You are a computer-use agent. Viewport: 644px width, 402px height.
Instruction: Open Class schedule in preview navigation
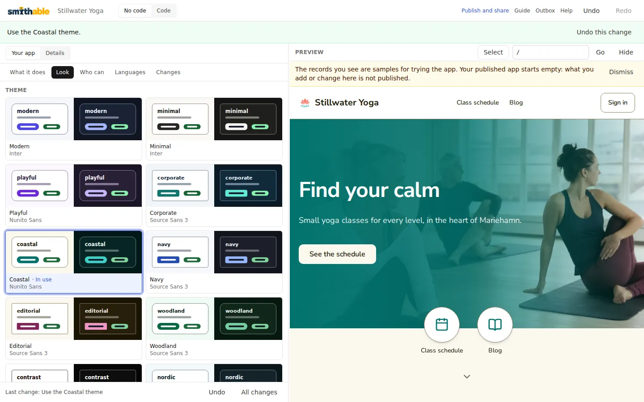[x=478, y=103]
